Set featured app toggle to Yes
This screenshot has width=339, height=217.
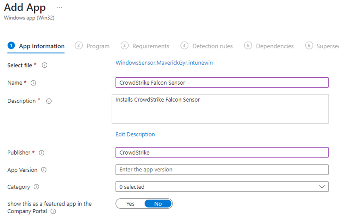[x=130, y=204]
